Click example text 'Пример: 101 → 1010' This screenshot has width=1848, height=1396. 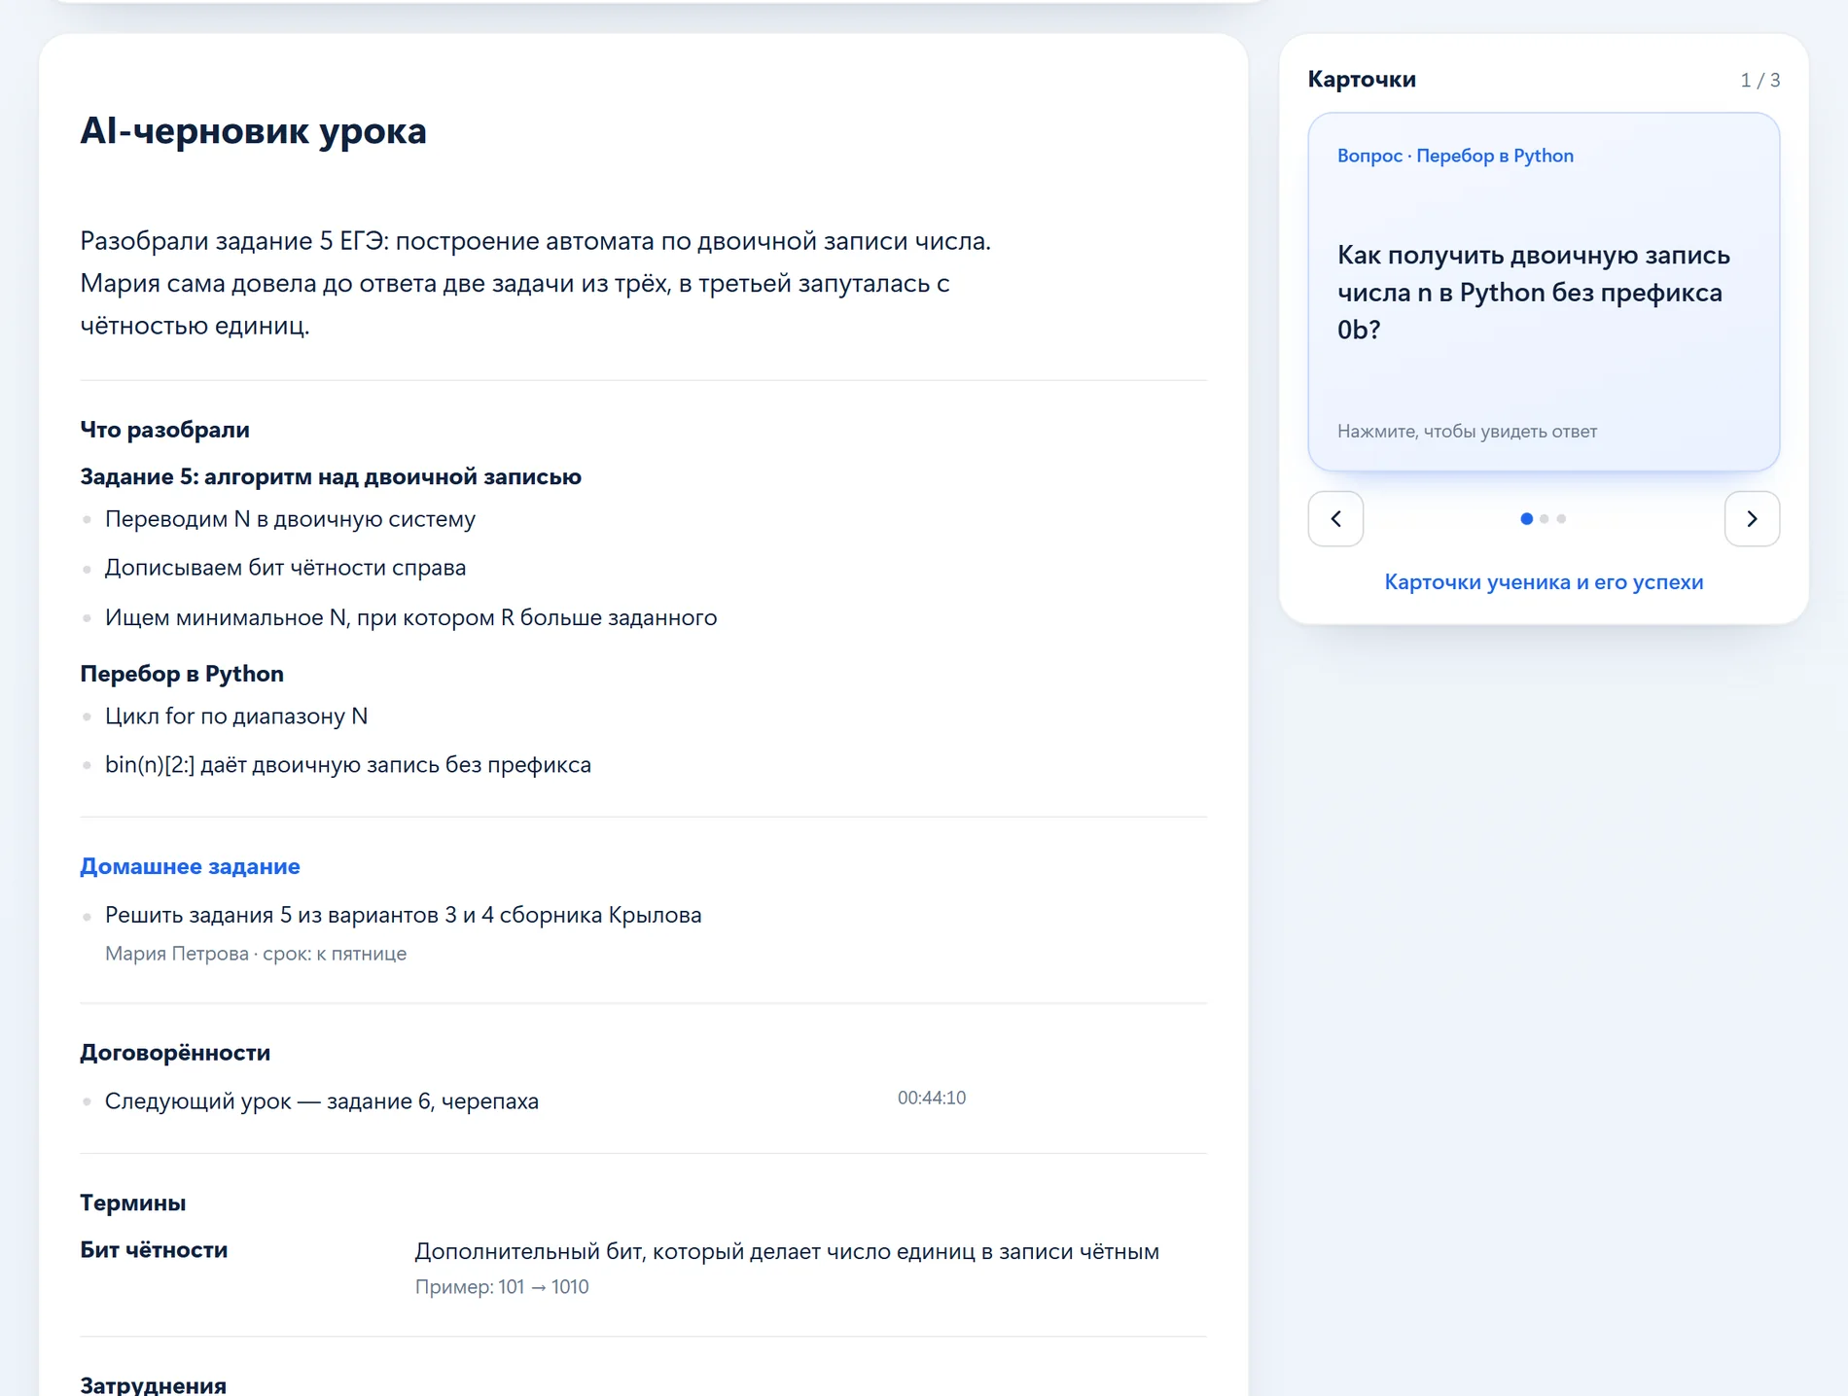pyautogui.click(x=502, y=1287)
